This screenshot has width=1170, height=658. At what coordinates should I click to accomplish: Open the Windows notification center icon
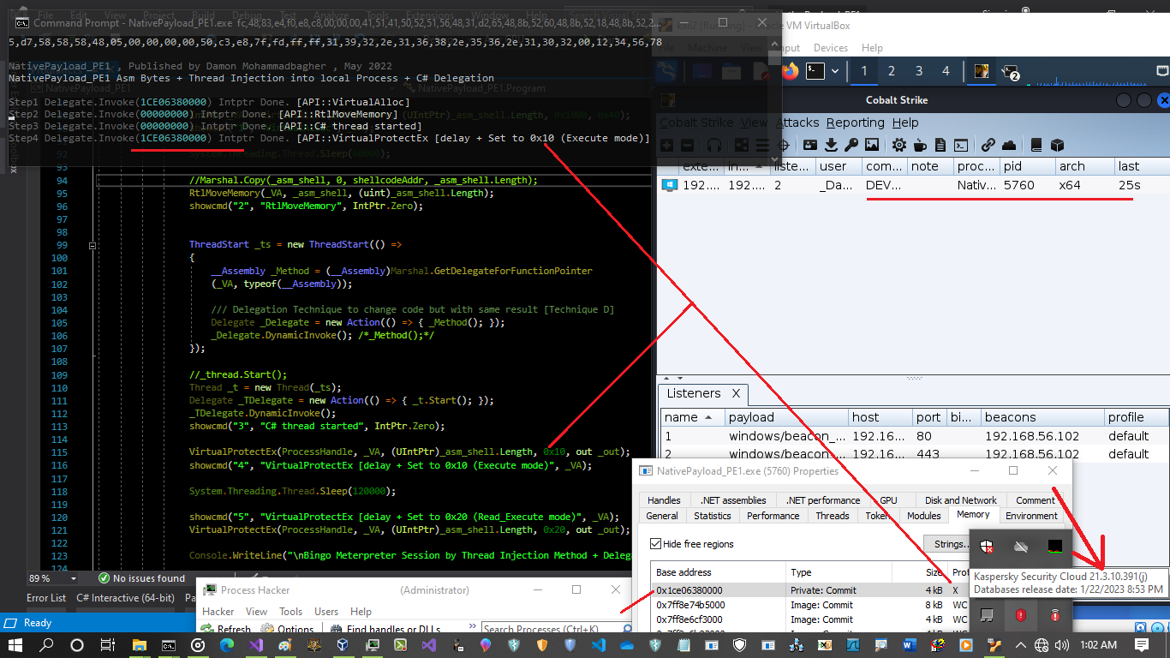point(1142,645)
